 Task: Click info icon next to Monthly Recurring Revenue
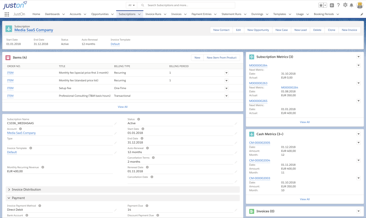coord(43,167)
